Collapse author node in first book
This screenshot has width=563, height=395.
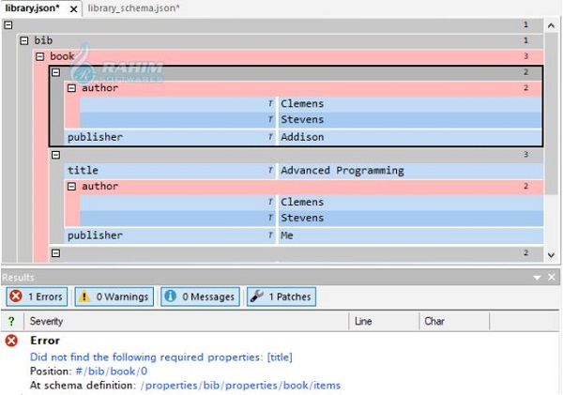tap(71, 88)
